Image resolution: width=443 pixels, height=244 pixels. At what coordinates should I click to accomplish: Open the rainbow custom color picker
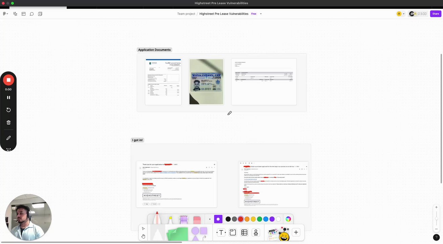click(288, 219)
